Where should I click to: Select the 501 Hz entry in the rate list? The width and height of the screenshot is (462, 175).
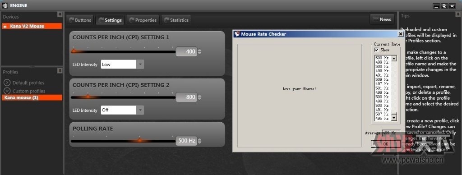coord(382,88)
